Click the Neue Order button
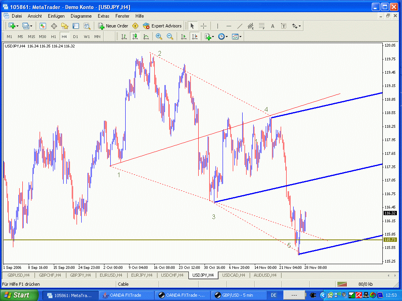Viewport: 402px width, 301px height. pyautogui.click(x=113, y=26)
